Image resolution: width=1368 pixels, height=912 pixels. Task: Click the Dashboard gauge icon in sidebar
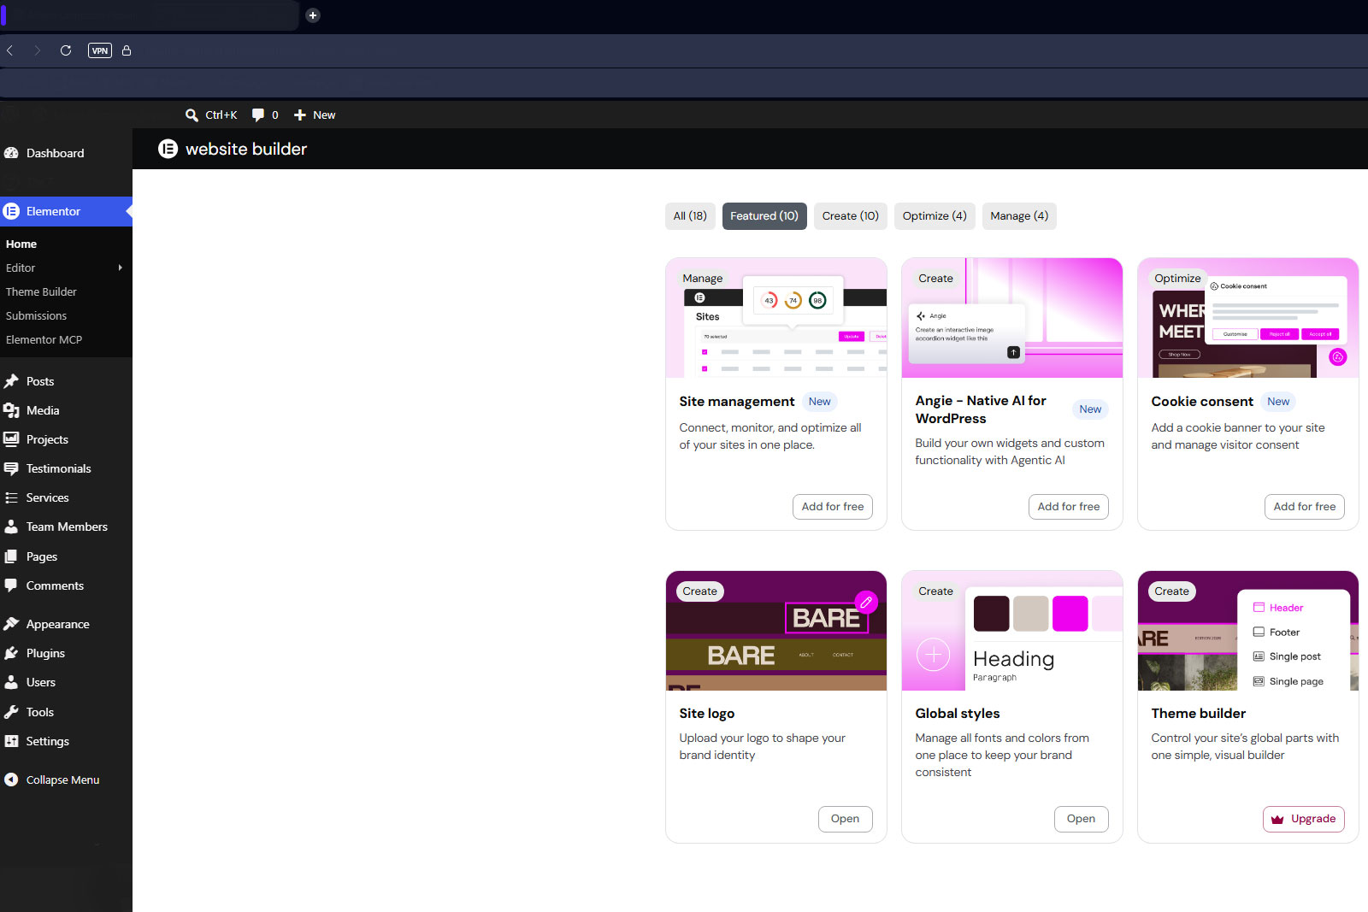[x=11, y=153]
